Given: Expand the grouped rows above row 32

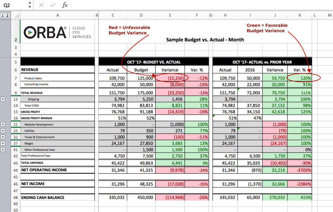Looking at the screenshot, I should tap(3, 137).
